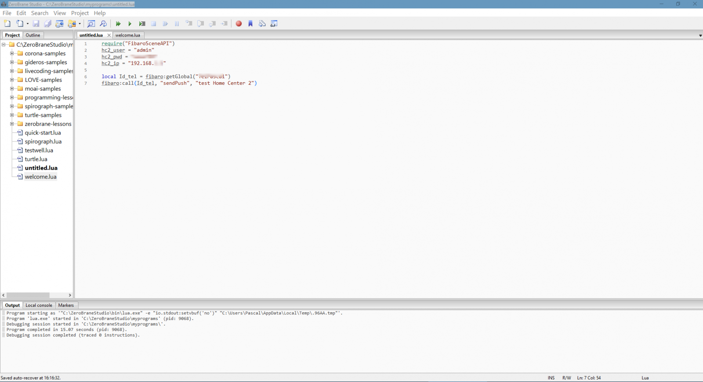Expand the zerobrane-lessons folder
703x382 pixels.
pyautogui.click(x=12, y=124)
